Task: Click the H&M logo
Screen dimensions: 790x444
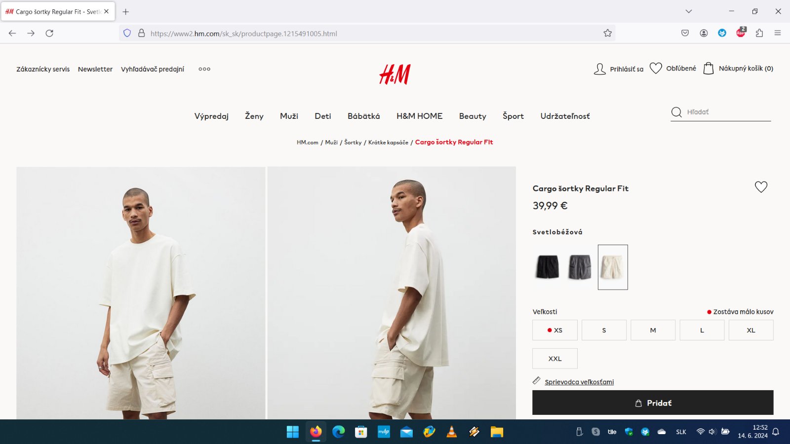Action: 395,74
